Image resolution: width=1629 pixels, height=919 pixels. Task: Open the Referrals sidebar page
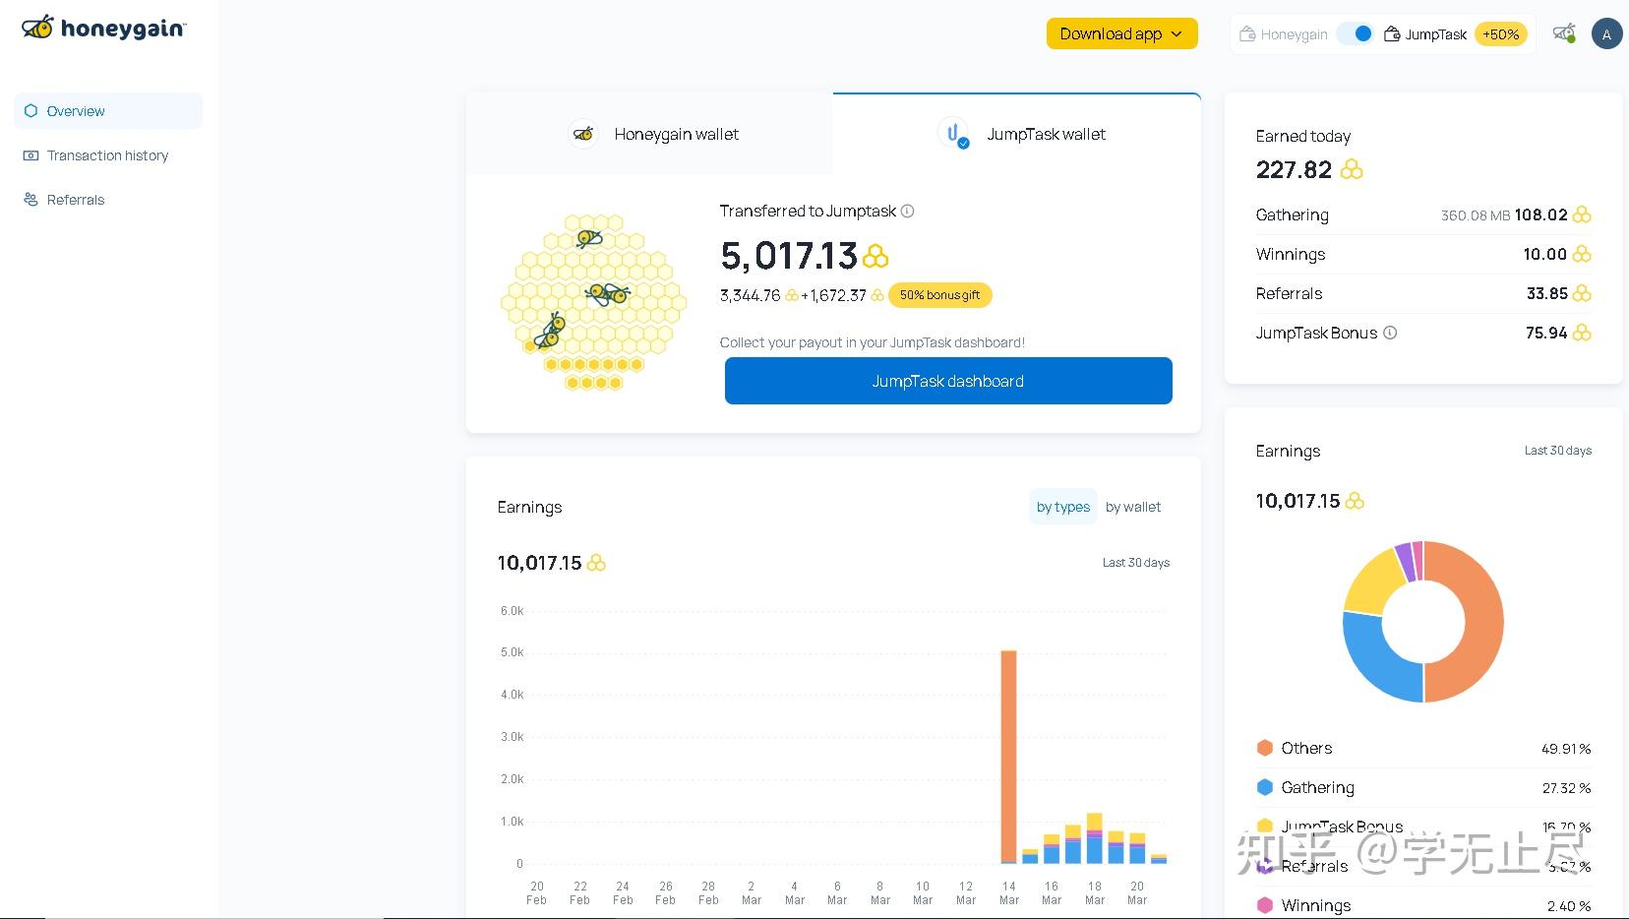tap(108, 200)
